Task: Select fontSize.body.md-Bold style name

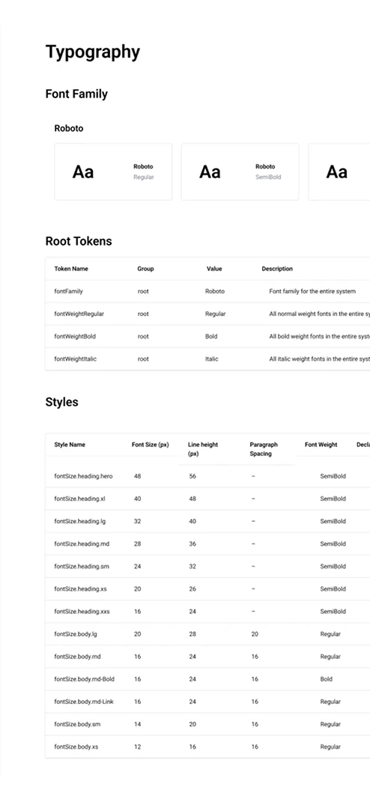Action: pos(85,679)
